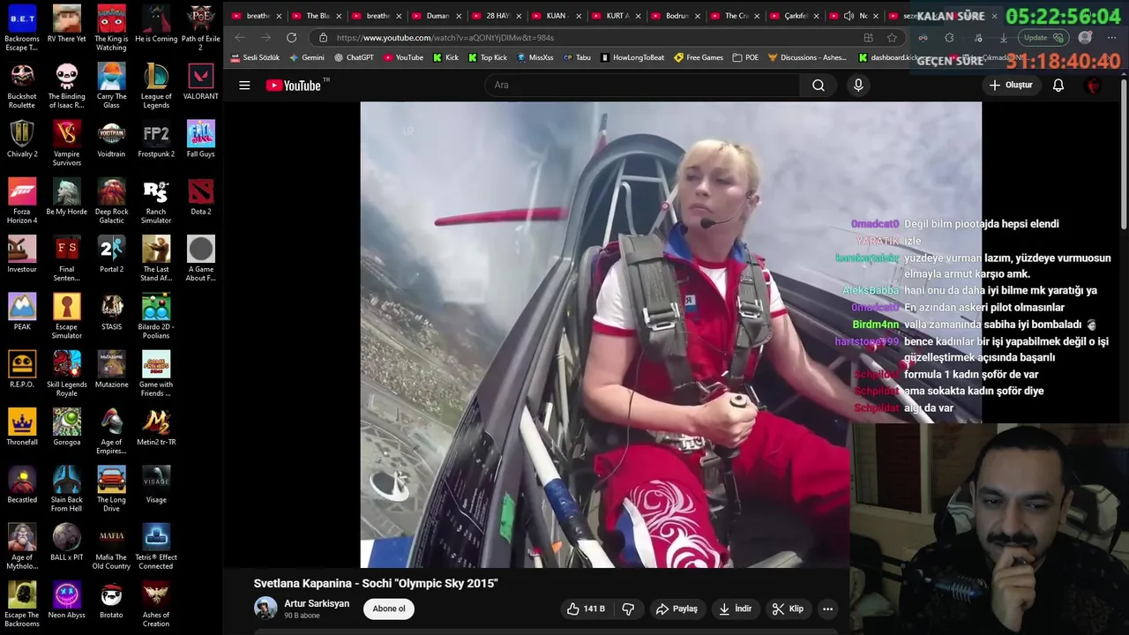Switch to the Bodrum browser tab

pyautogui.click(x=677, y=16)
